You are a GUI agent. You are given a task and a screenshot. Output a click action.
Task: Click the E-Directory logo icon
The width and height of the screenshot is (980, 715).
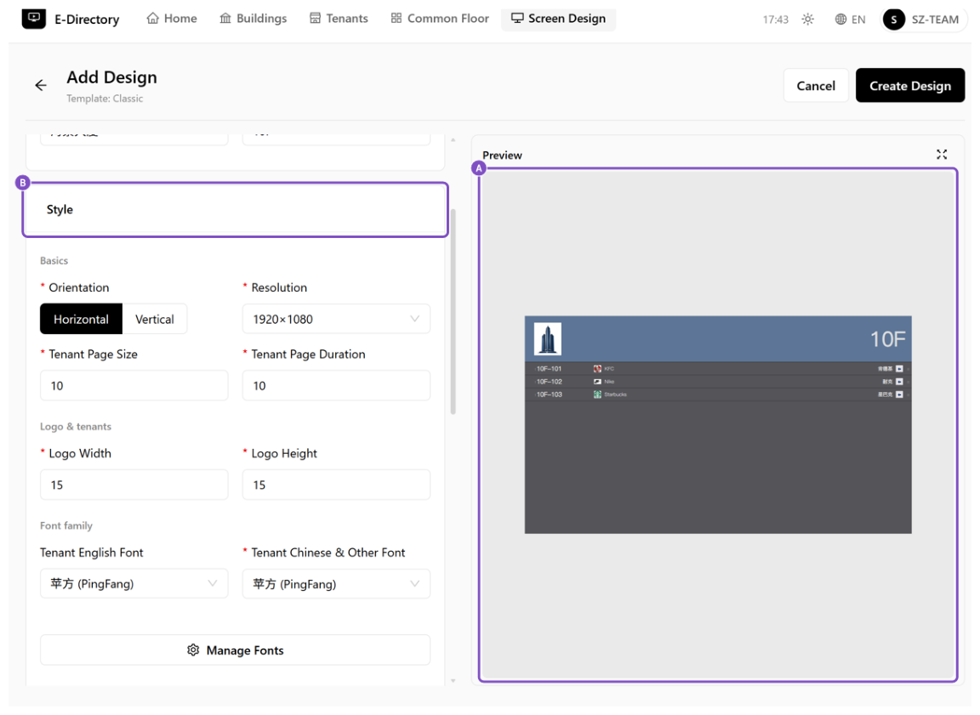[34, 19]
